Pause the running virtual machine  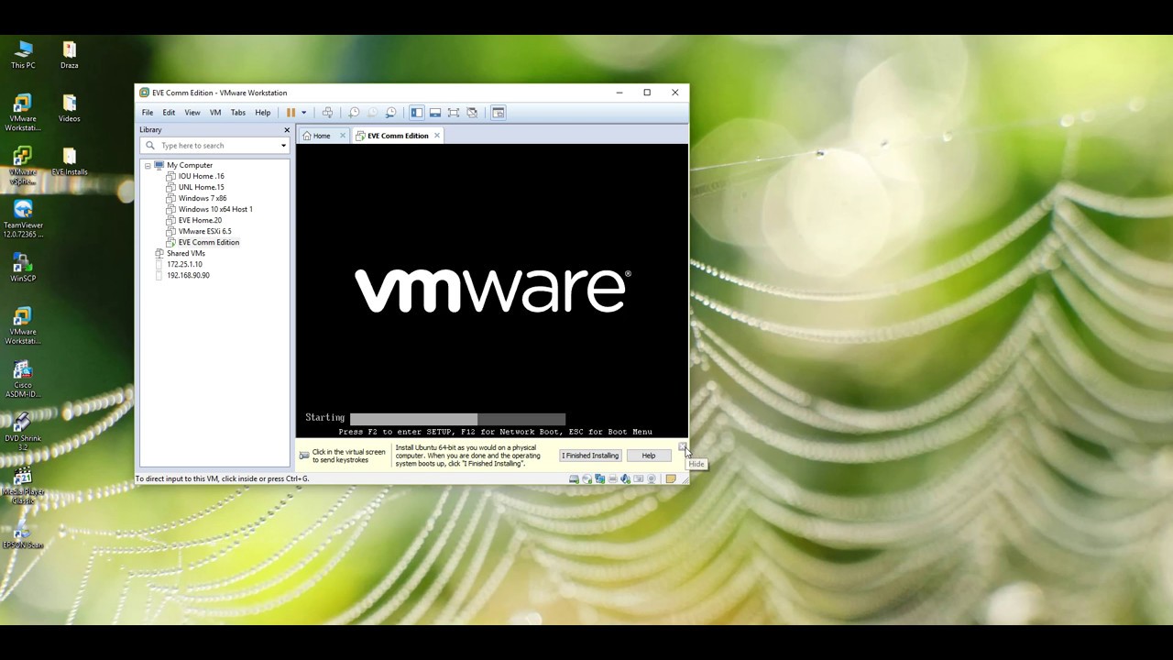[291, 113]
